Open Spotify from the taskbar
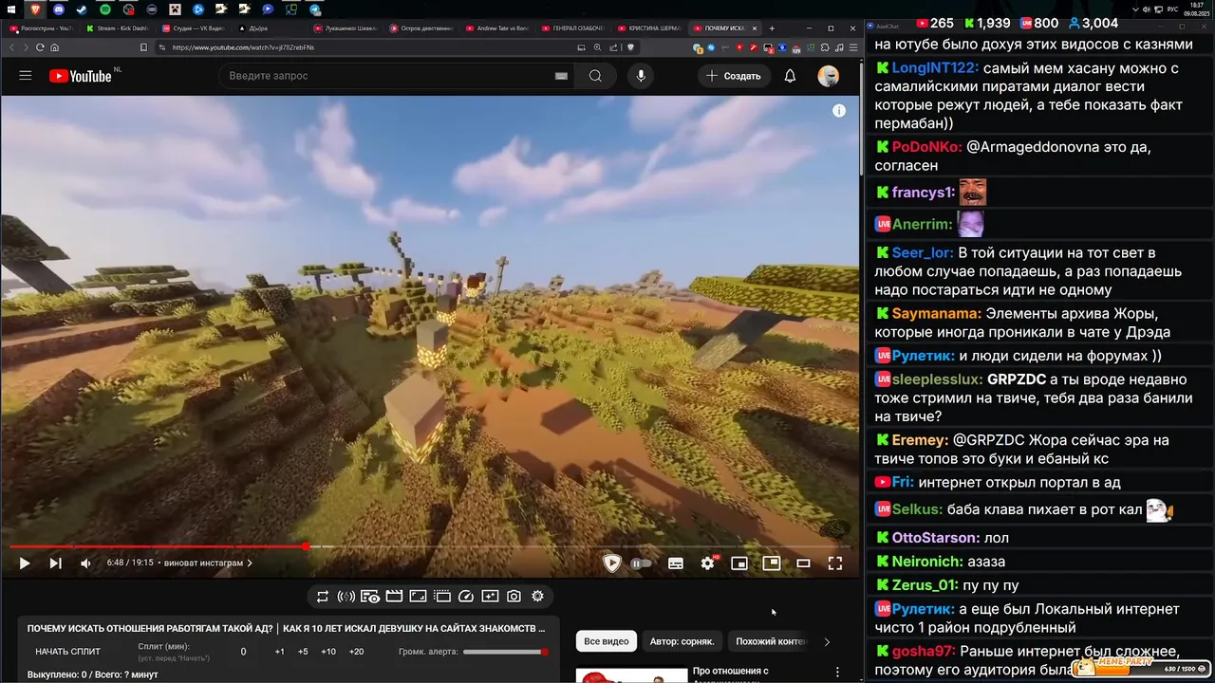 pyautogui.click(x=104, y=9)
